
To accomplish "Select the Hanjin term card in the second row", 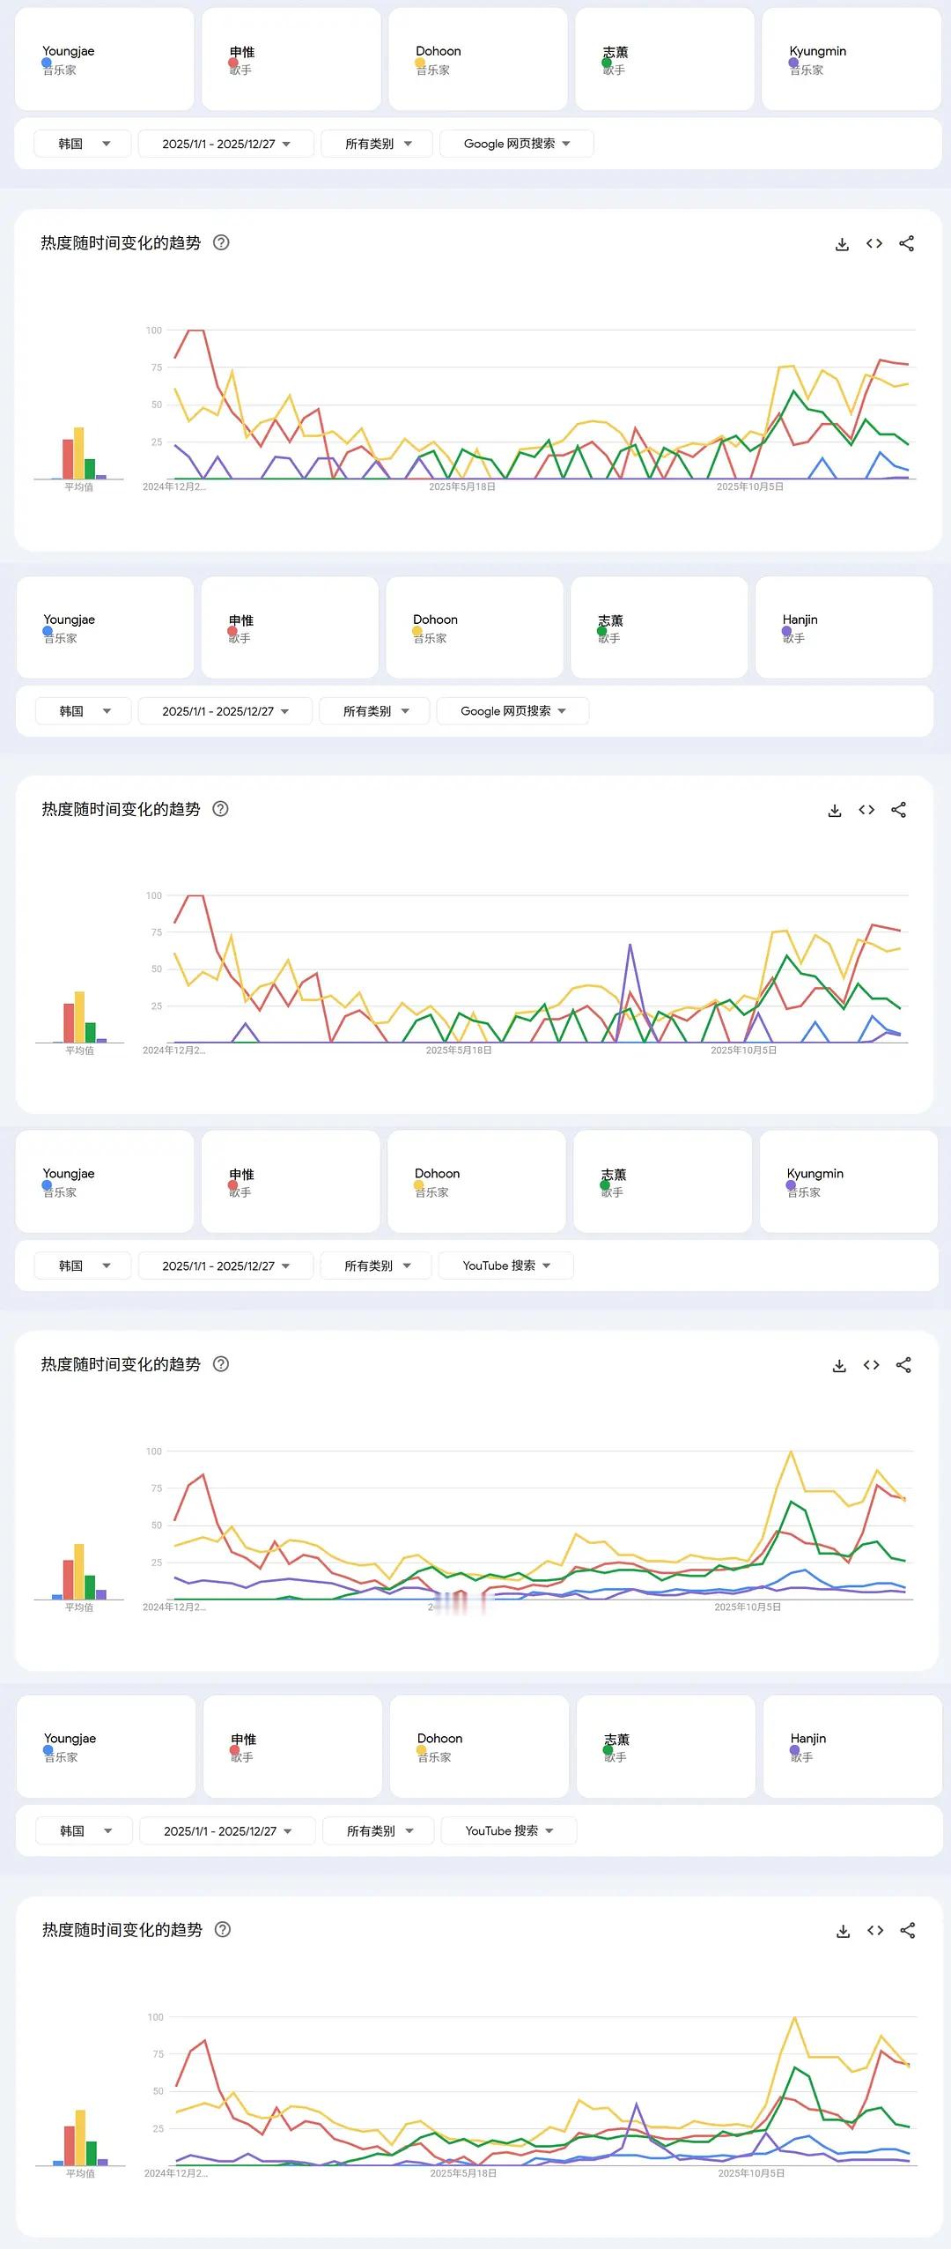I will pos(844,627).
